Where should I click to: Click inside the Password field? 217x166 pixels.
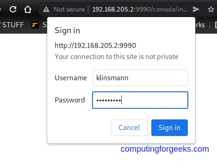tap(140, 100)
